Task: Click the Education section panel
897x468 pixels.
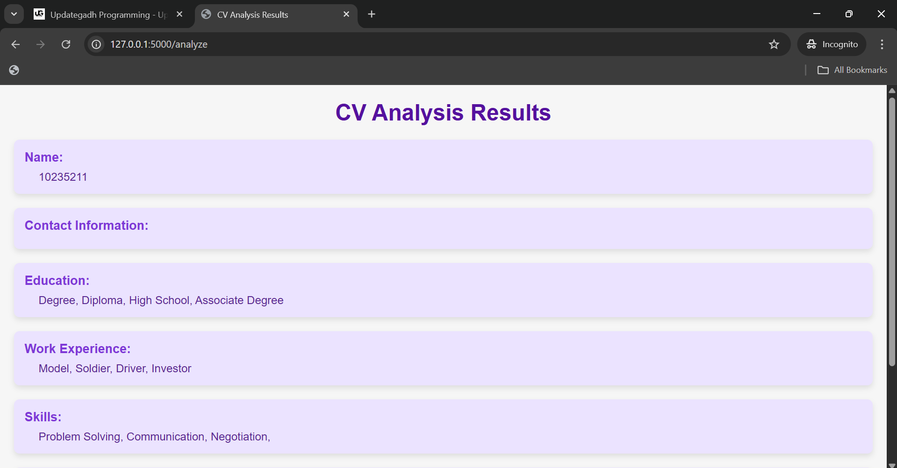Action: [x=443, y=290]
